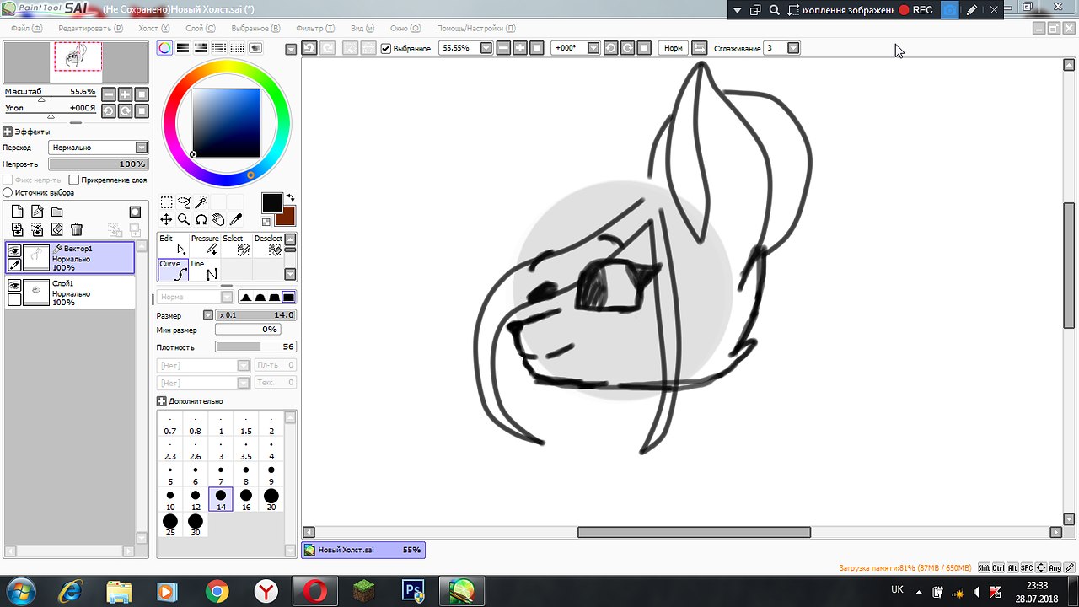The image size is (1079, 607).
Task: Toggle the swatches panel button
Action: 237,48
